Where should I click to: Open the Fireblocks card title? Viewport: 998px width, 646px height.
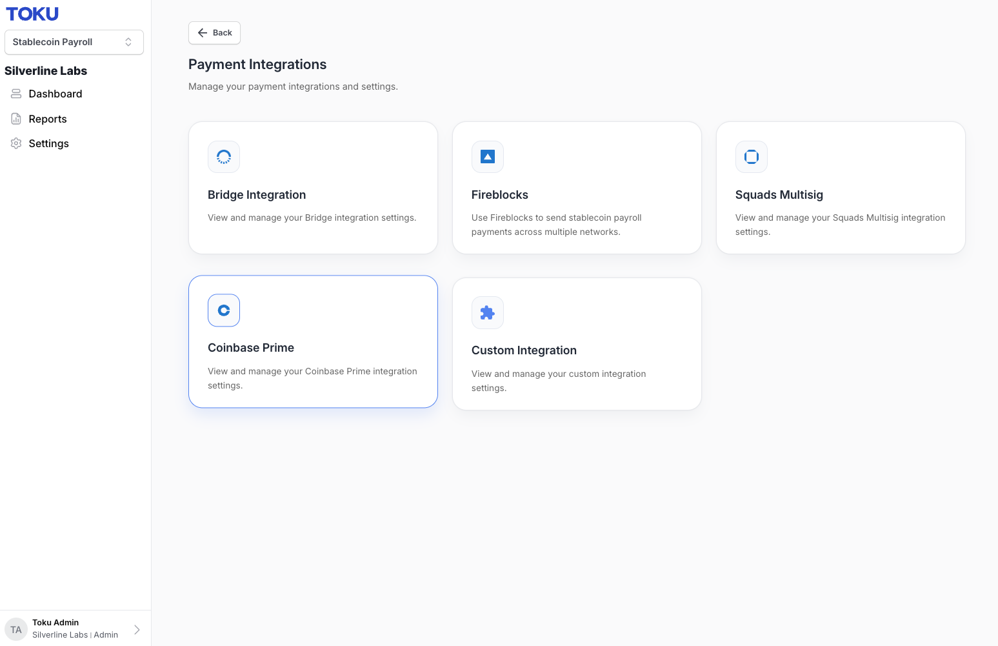[x=500, y=195]
